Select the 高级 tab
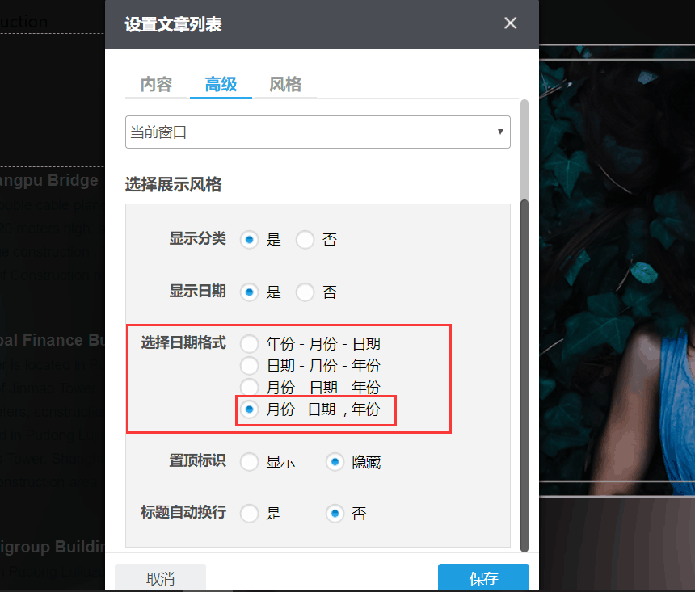The image size is (695, 592). (220, 84)
